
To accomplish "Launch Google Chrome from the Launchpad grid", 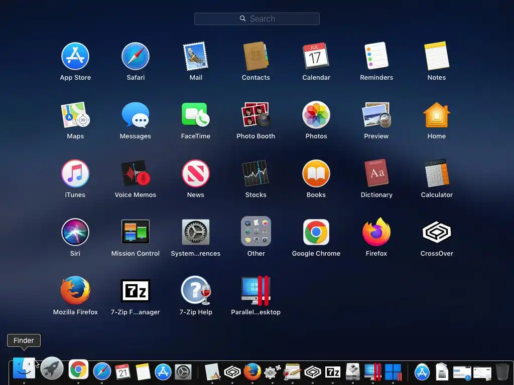I will pos(316,232).
